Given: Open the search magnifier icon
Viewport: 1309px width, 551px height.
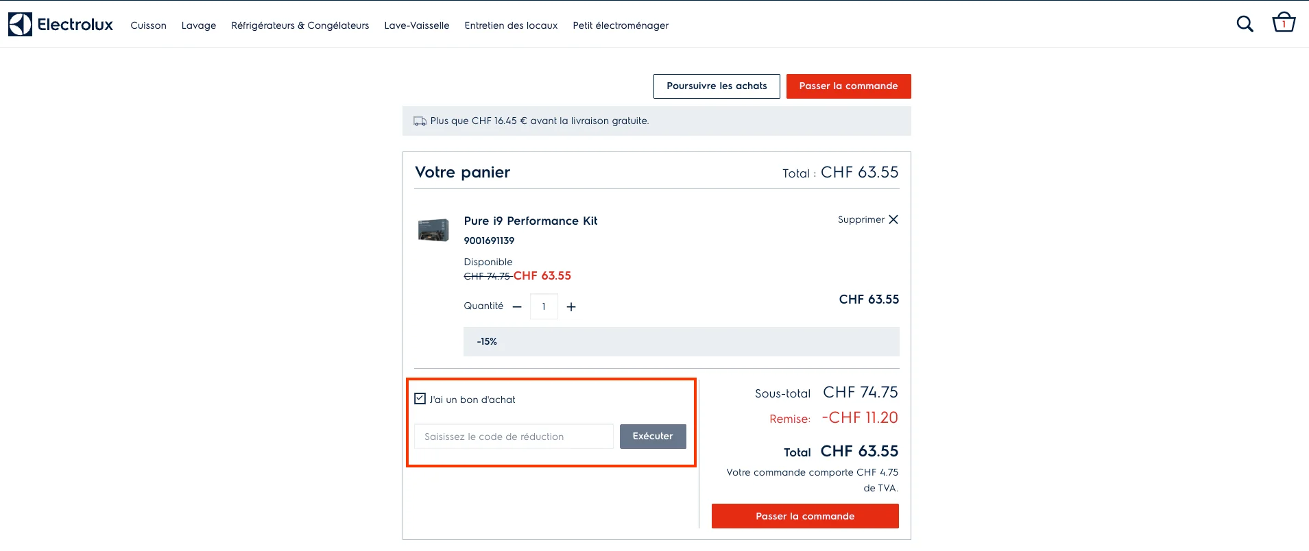Looking at the screenshot, I should coord(1245,24).
